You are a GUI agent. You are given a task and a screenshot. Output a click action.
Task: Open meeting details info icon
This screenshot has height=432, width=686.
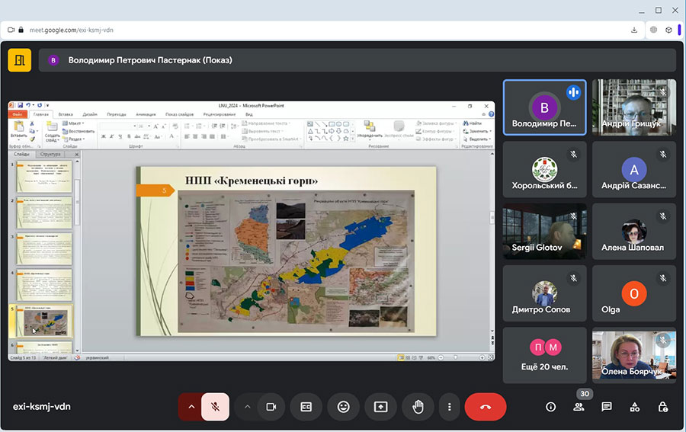(x=551, y=407)
